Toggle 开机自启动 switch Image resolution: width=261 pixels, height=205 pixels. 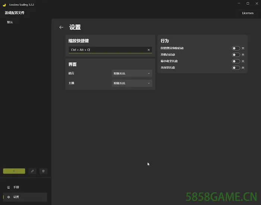coord(236,55)
